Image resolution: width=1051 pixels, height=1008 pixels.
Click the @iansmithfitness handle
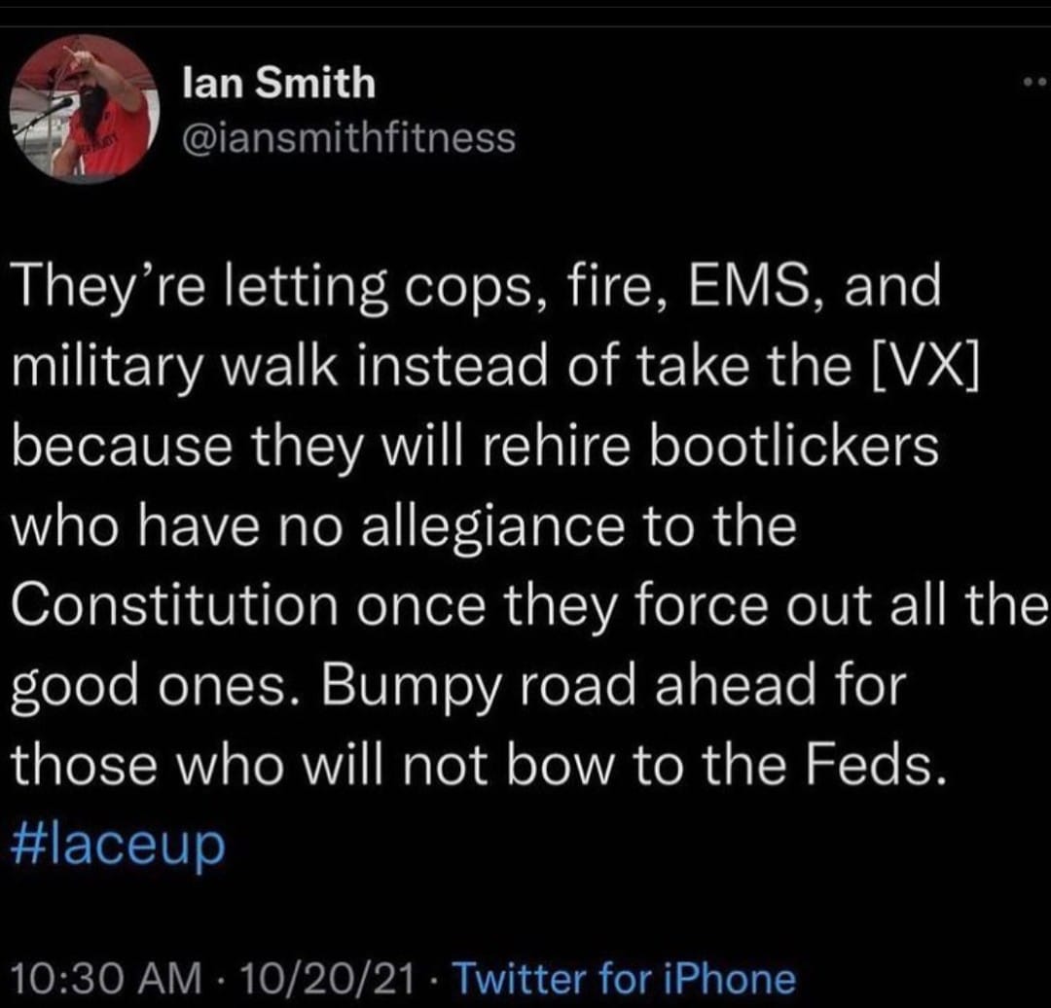click(x=349, y=137)
